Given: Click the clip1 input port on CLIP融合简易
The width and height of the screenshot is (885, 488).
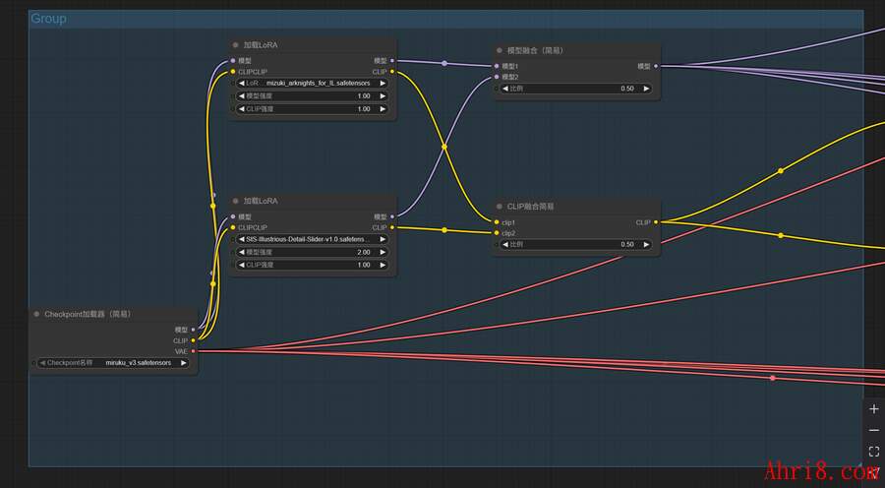Looking at the screenshot, I should pyautogui.click(x=498, y=222).
